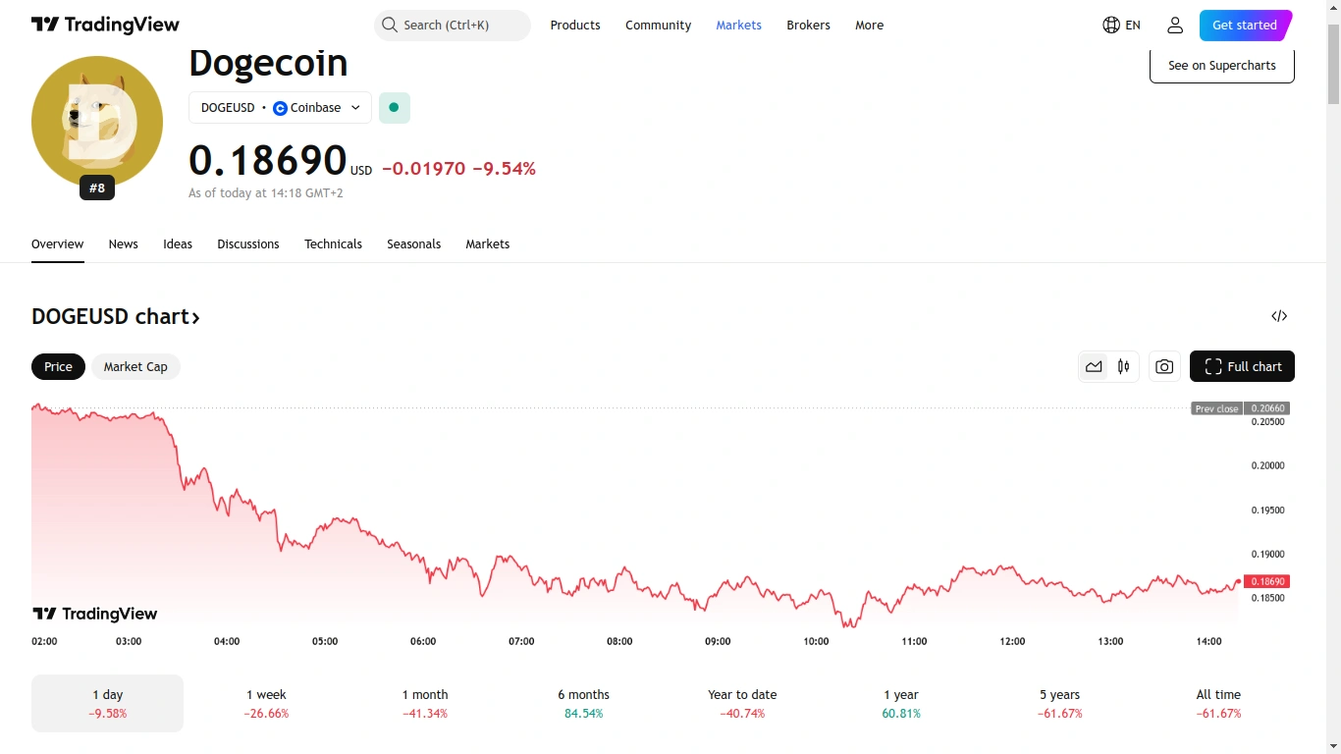This screenshot has width=1341, height=754.
Task: Click the Dogecoin coin logo
Action: (x=97, y=122)
